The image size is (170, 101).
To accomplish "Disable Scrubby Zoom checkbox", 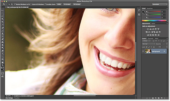I will (45, 4).
